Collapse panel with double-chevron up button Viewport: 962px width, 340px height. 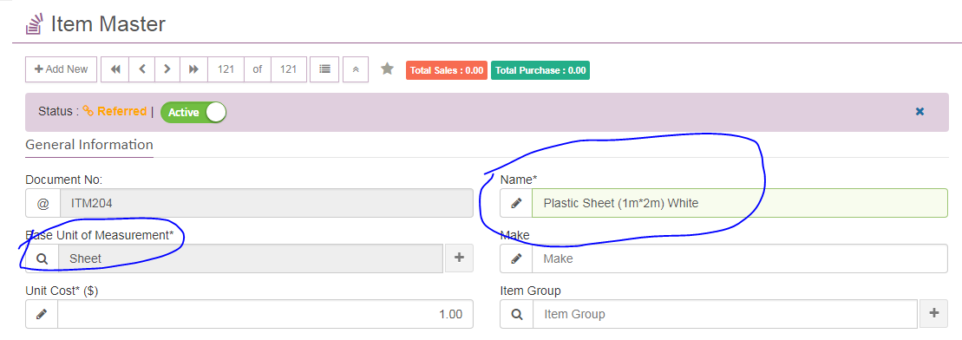tap(356, 69)
